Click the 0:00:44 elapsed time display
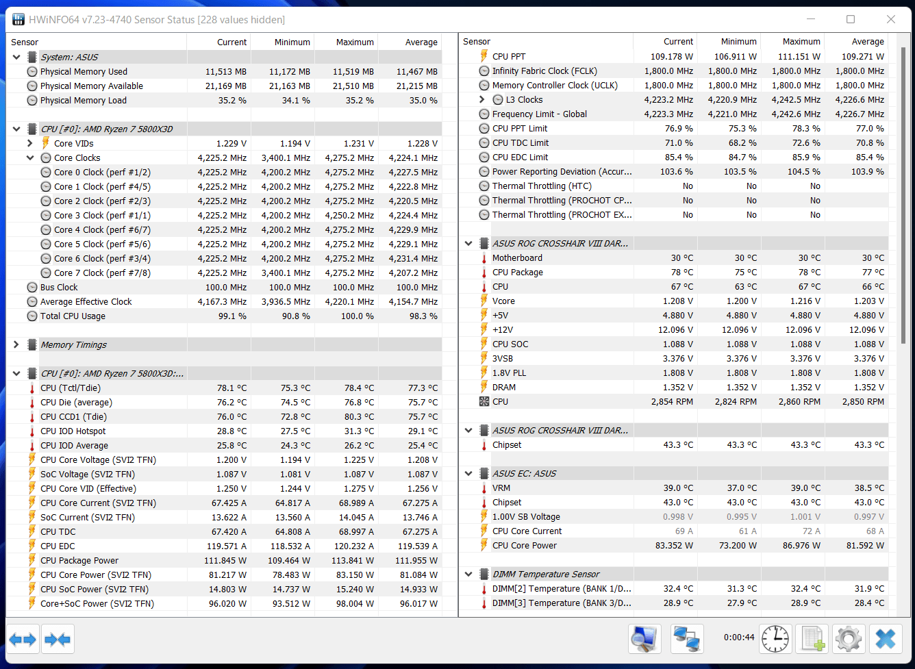This screenshot has height=669, width=915. 739,638
